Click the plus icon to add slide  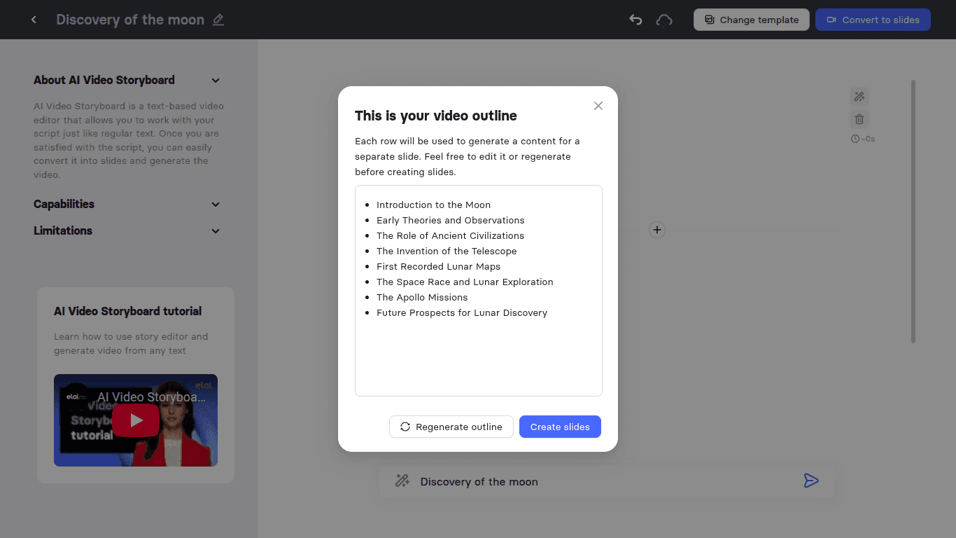[656, 230]
